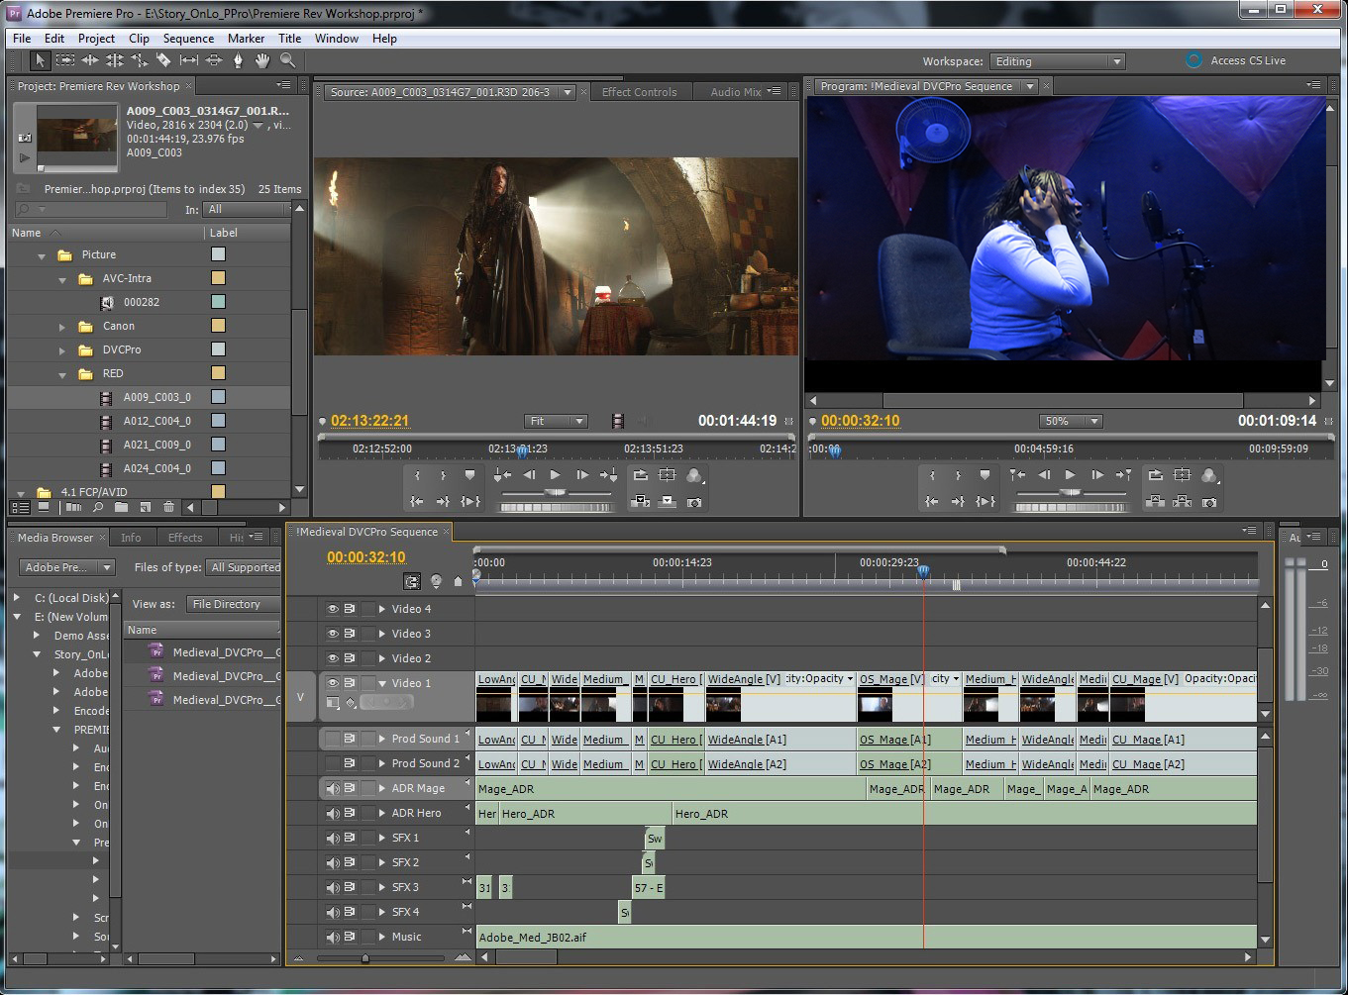Open the Marker menu
Screen dimensions: 1348x995
click(246, 39)
